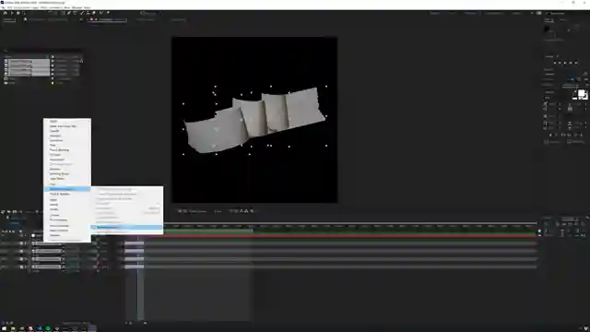Toggle Guide Layer in the context menu
This screenshot has height=332, width=590.
pyautogui.click(x=67, y=160)
